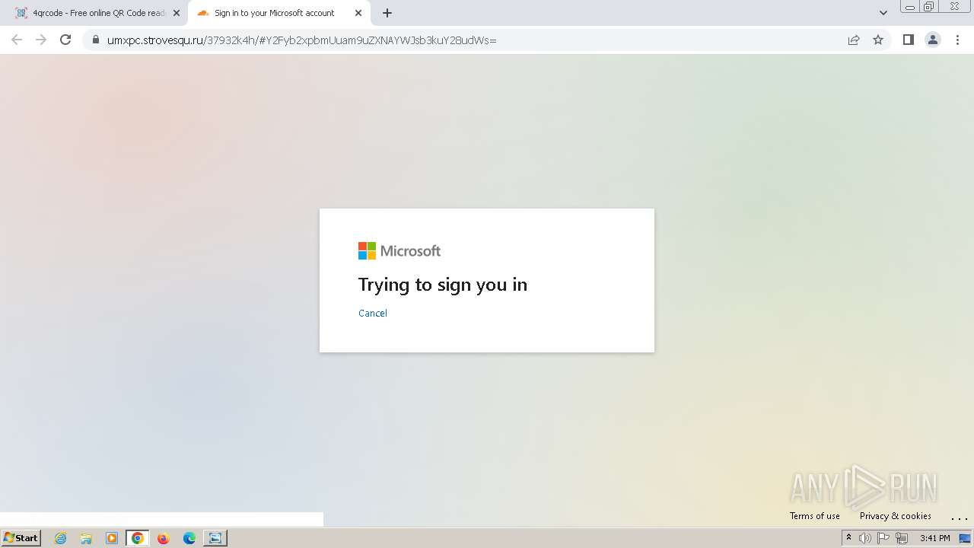Click the browser forward arrow
The image size is (974, 548).
41,40
